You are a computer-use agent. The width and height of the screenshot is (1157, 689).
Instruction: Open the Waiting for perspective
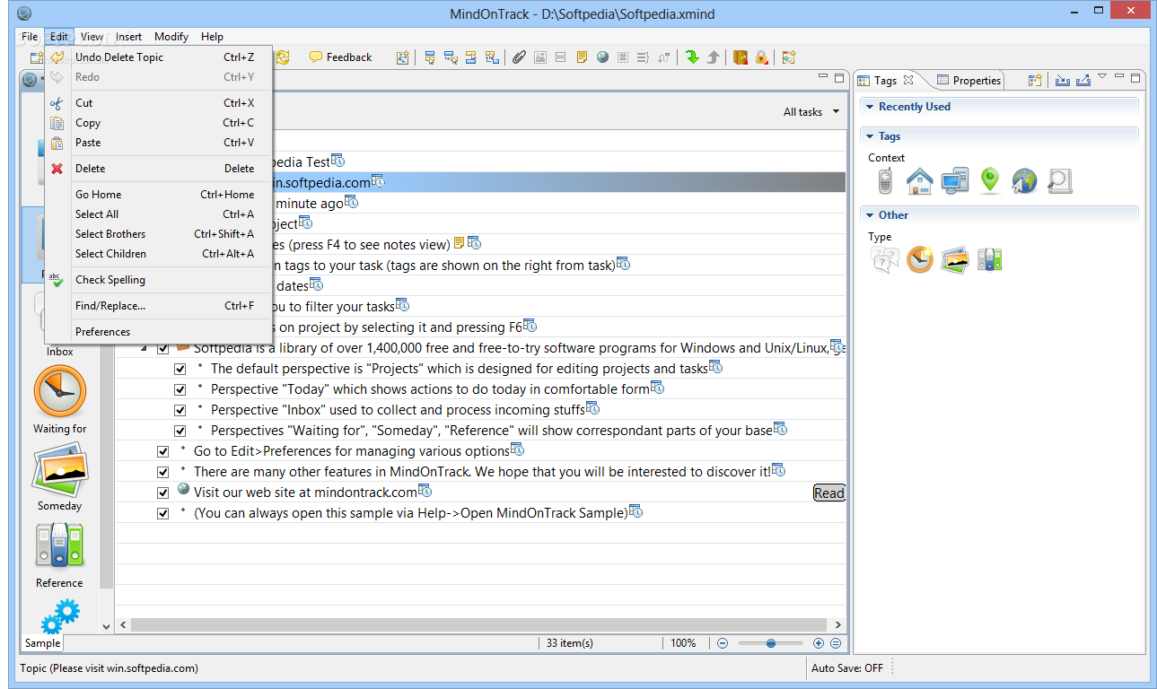[x=60, y=400]
